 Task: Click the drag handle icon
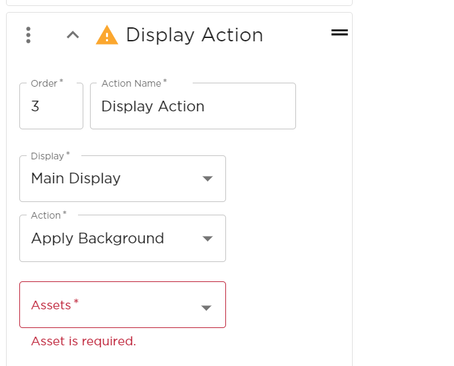click(339, 32)
